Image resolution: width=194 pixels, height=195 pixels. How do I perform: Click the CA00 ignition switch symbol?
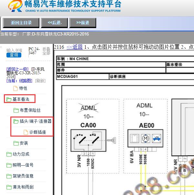coord(88,140)
